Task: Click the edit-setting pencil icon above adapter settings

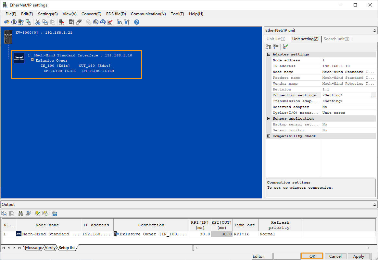Action: point(285,47)
